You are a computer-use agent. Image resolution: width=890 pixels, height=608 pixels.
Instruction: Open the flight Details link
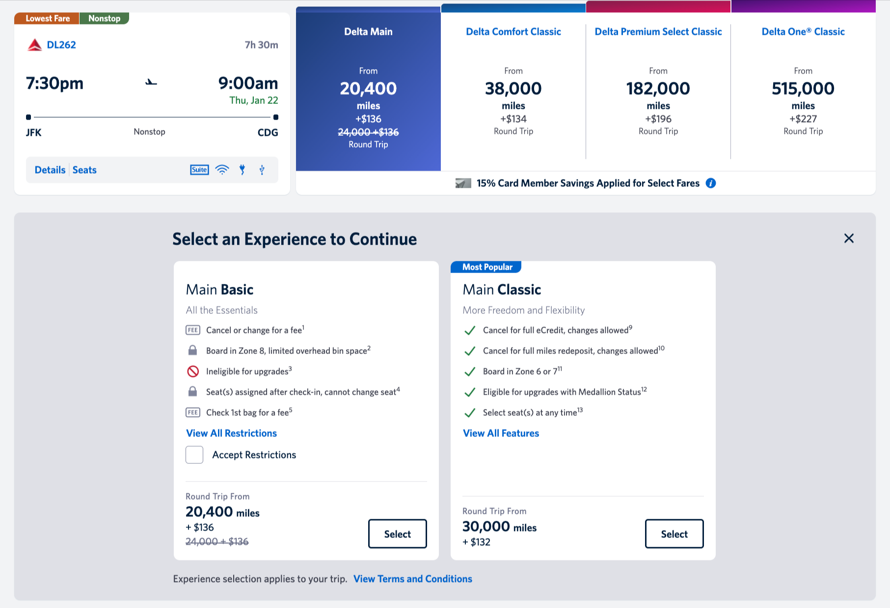(50, 170)
